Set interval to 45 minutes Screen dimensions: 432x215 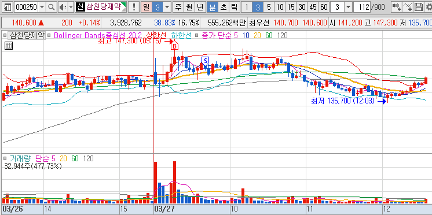click(x=313, y=7)
